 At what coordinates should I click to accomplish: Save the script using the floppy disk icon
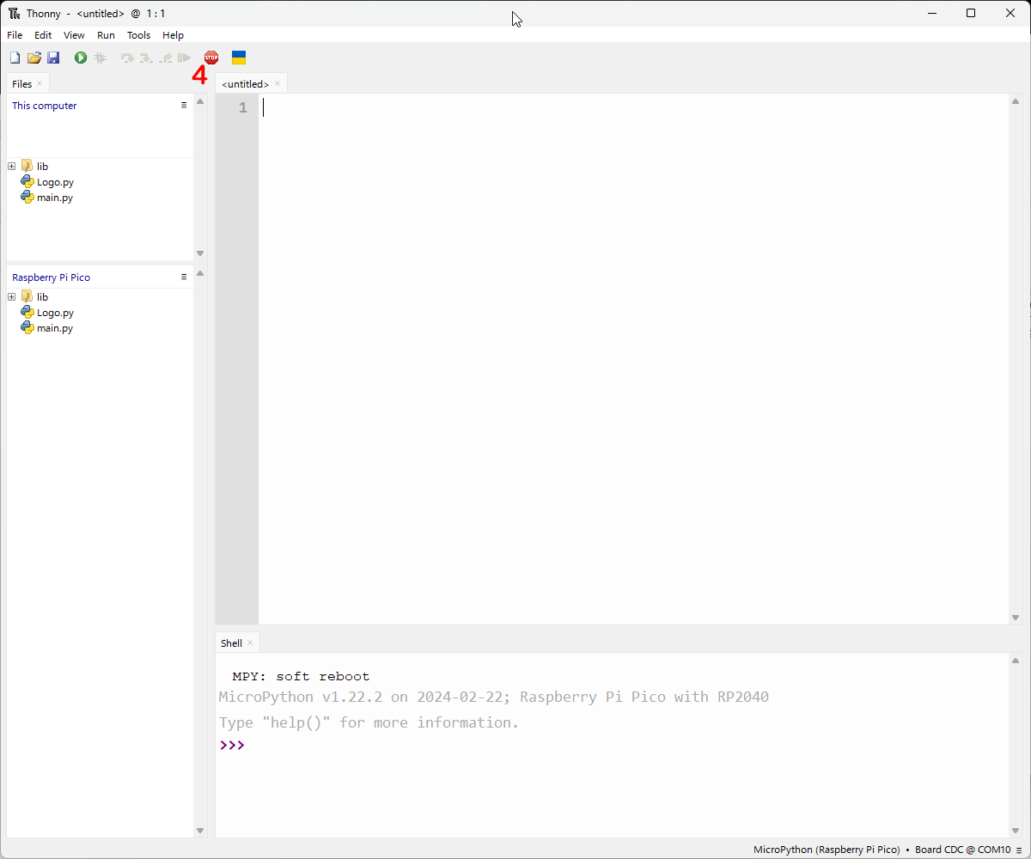53,57
